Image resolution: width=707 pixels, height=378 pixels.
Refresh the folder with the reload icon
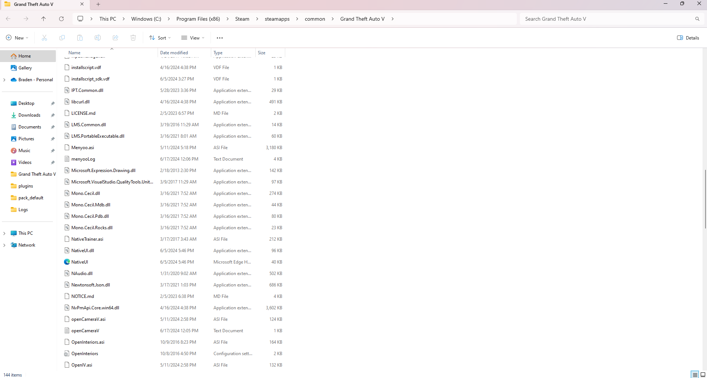tap(61, 19)
